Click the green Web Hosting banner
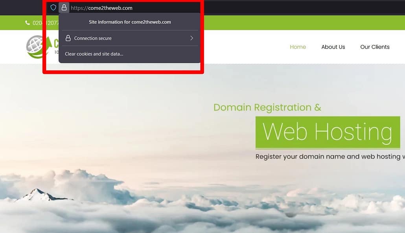The height and width of the screenshot is (233, 405). (327, 132)
